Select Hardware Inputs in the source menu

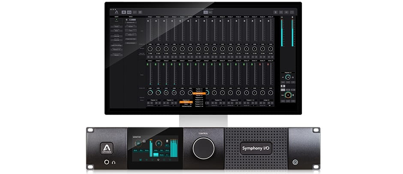click(x=186, y=106)
